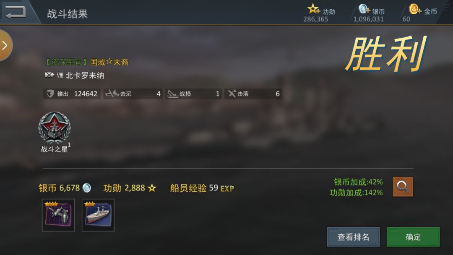This screenshot has height=255, width=453.
Task: Click the 击落 aircraft shot down stat
Action: pyautogui.click(x=253, y=94)
